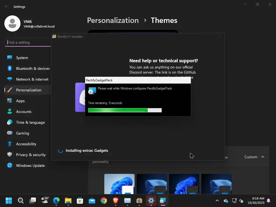This screenshot has width=276, height=207.
Task: Open Mail app from taskbar
Action: click(92, 201)
